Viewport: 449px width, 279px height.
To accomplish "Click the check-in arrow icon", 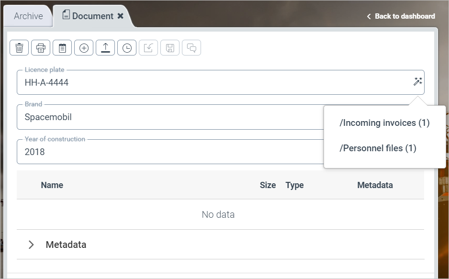I will pyautogui.click(x=148, y=48).
